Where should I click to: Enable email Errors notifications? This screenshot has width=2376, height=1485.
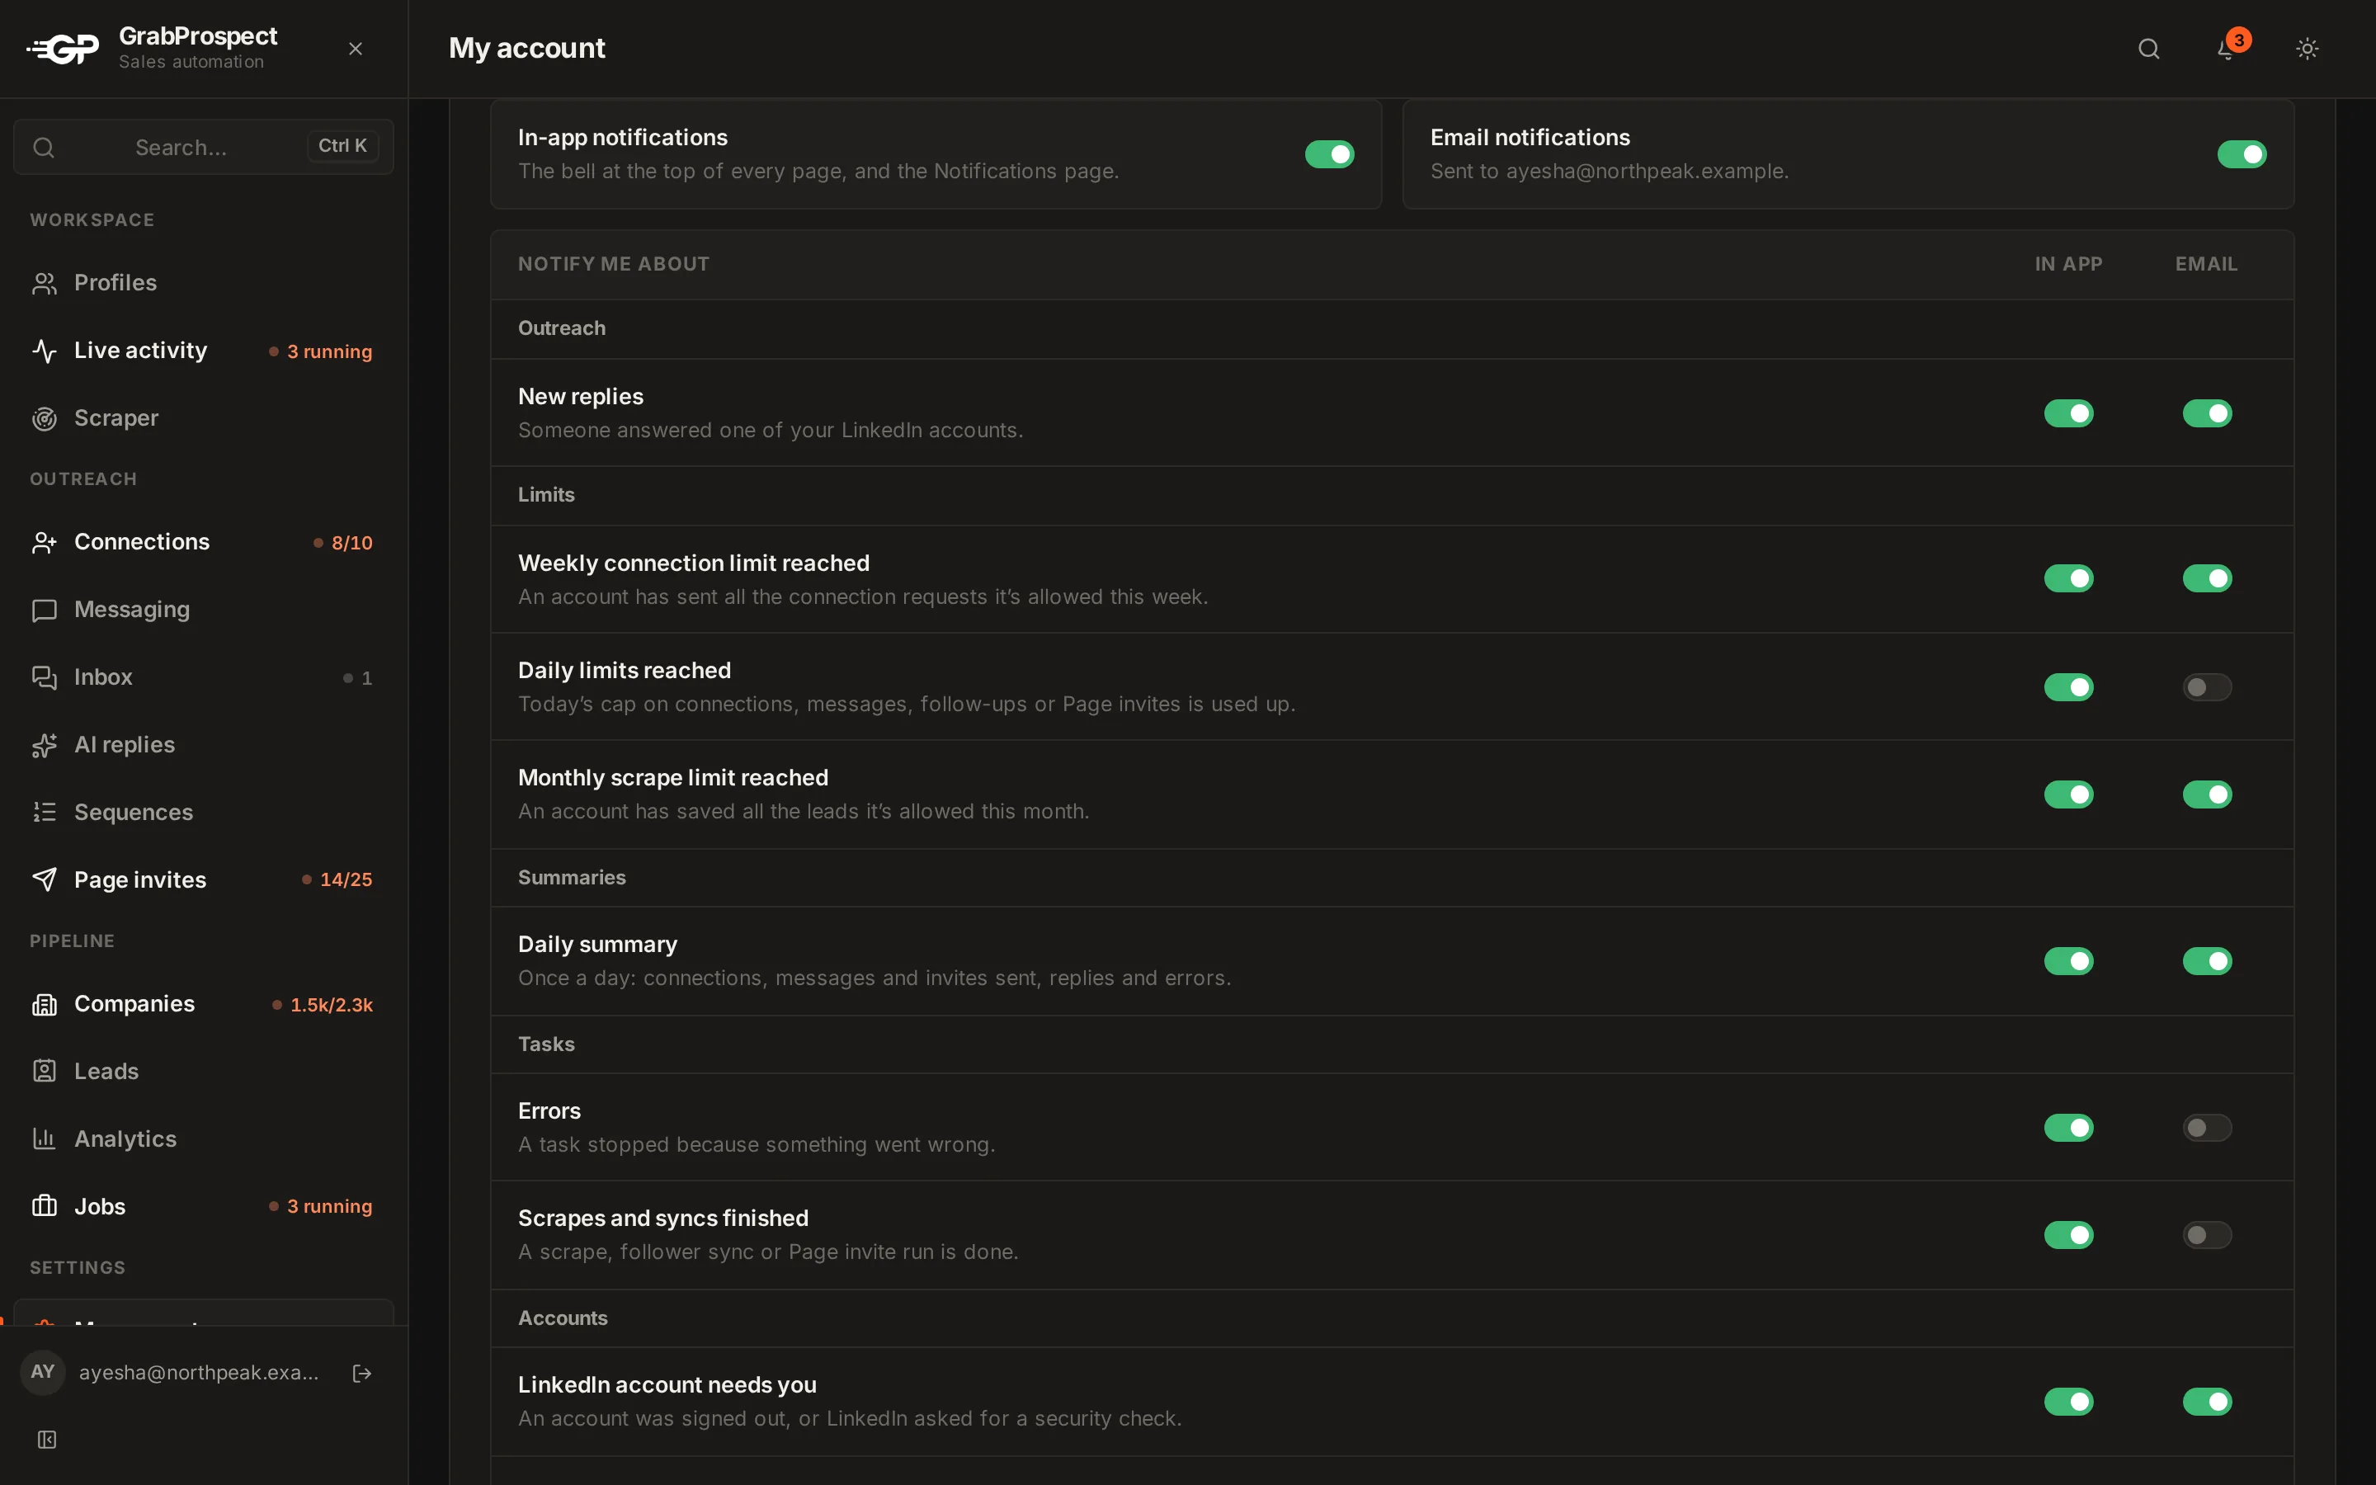coord(2207,1128)
